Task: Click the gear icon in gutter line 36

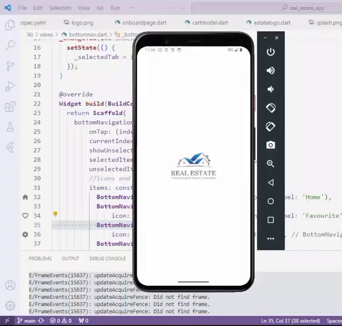Action: pos(25,235)
